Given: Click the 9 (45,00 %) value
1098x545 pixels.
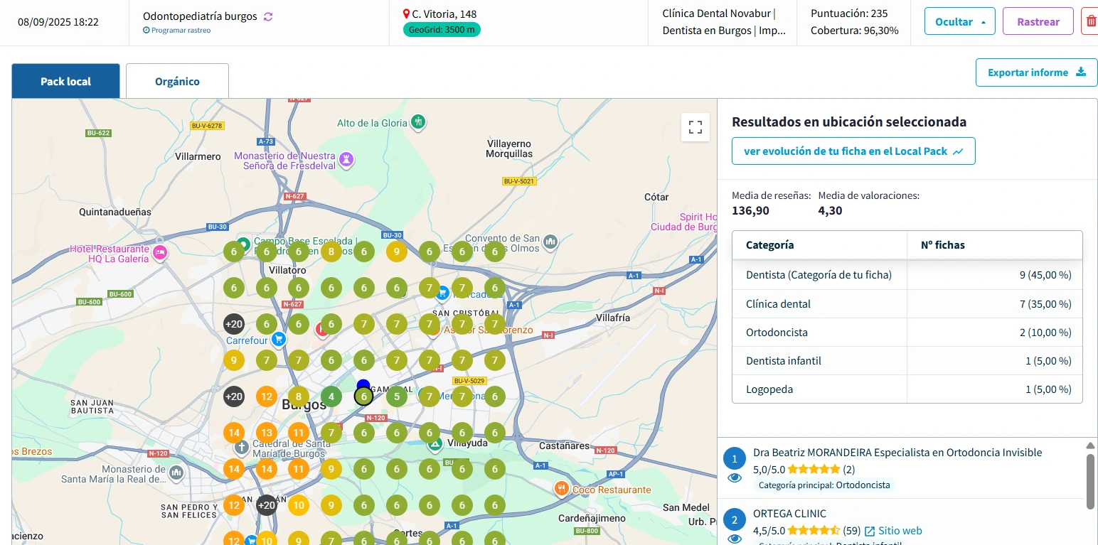Looking at the screenshot, I should point(1045,275).
